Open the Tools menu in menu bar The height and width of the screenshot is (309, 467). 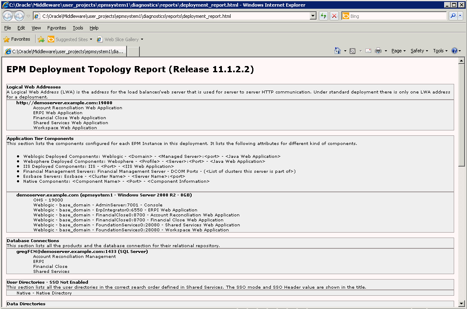pos(78,28)
